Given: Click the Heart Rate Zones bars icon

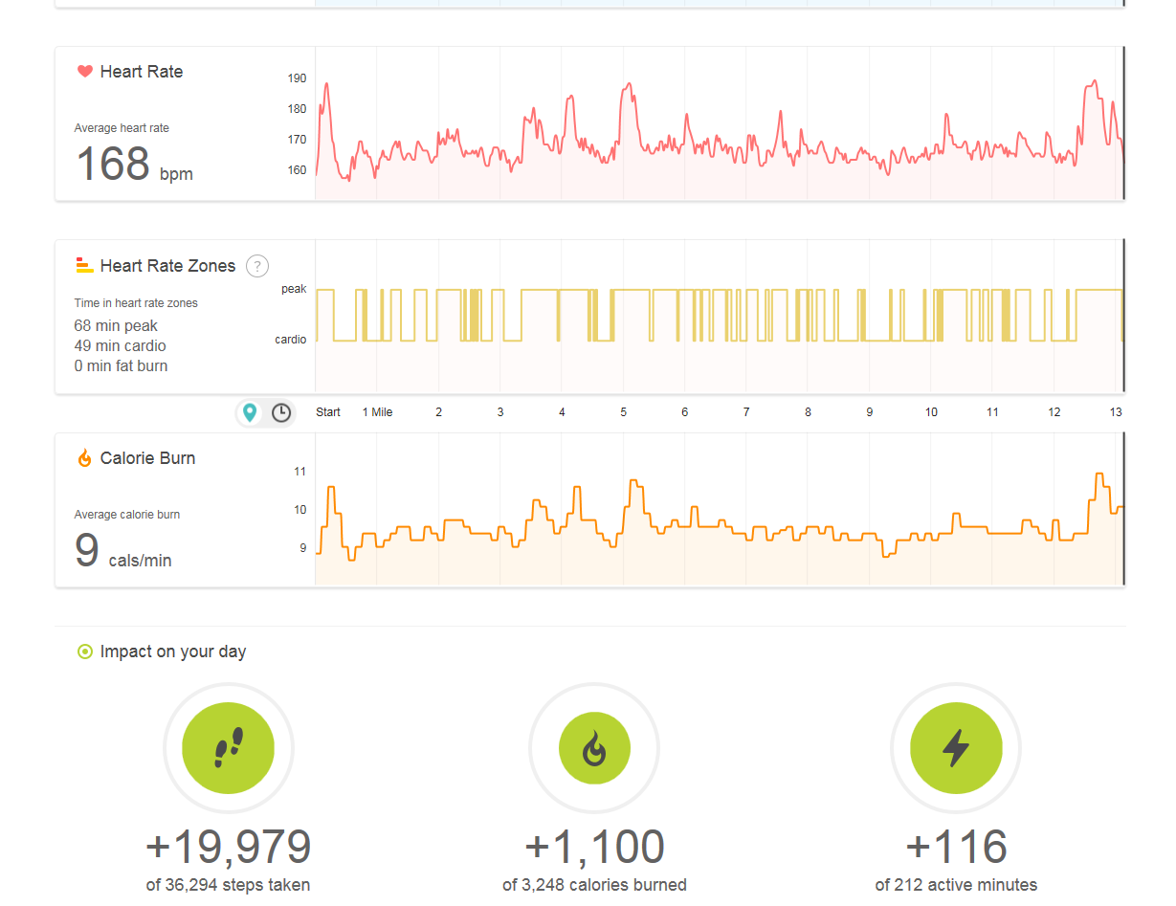Looking at the screenshot, I should (x=84, y=266).
